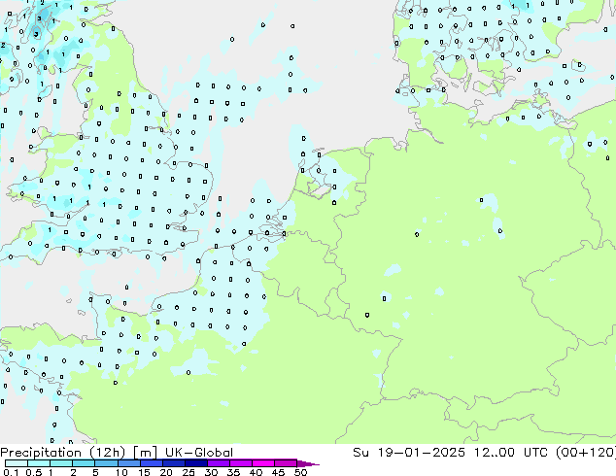Screen dimensions: 616x476
Task: Click the 20–25 dark blue legend swatch
Action: [x=173, y=463]
